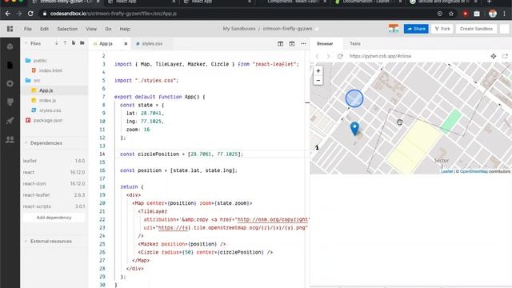
Task: Open preview in new window icon
Action: coord(505,56)
